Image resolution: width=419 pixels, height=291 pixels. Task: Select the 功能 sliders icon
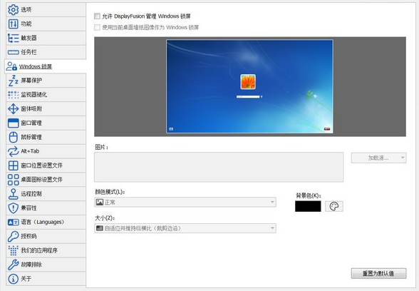point(13,24)
